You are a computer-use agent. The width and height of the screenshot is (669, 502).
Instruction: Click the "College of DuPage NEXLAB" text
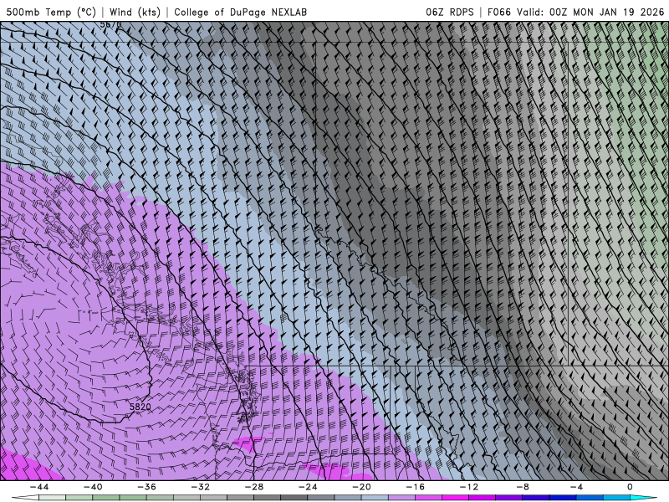coord(240,12)
